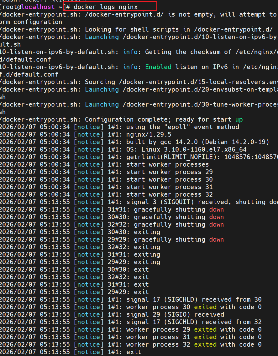The width and height of the screenshot is (278, 356).
Task: Select the 'signal 3 (SIGQUIT) received' line
Action: 139,202
